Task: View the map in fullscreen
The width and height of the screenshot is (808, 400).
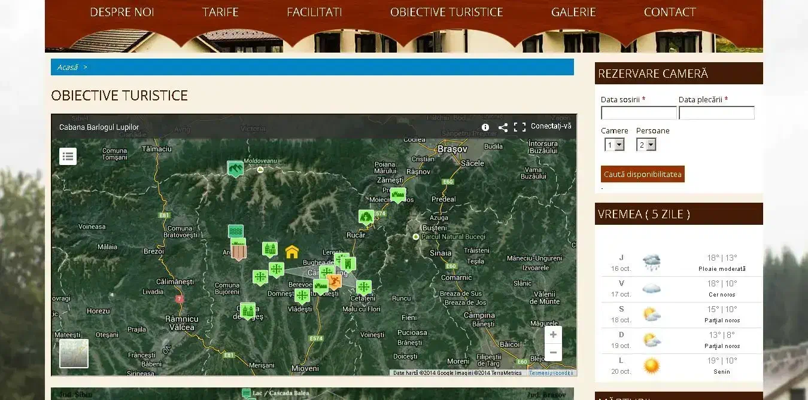Action: [520, 127]
